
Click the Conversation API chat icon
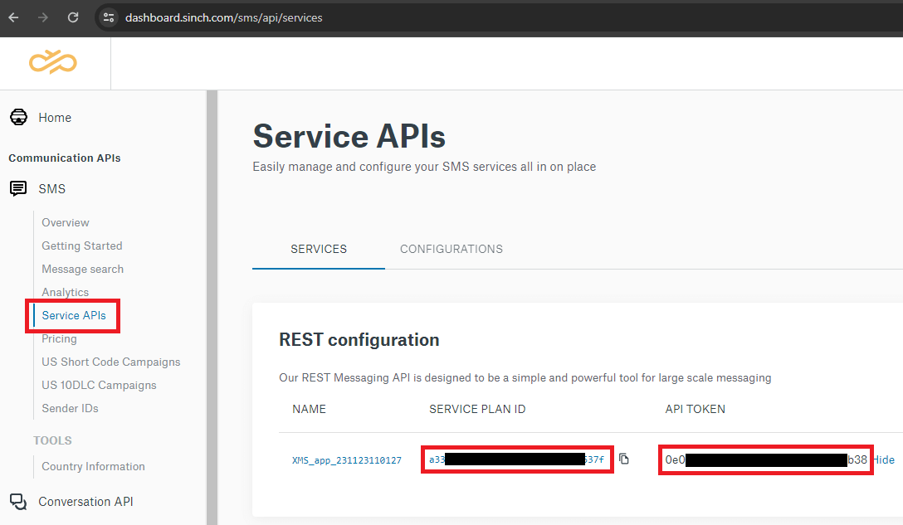click(18, 502)
